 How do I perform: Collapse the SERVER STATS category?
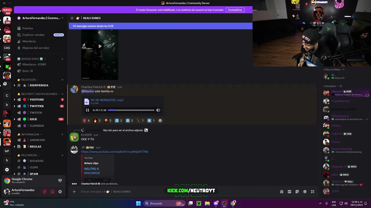(32, 59)
